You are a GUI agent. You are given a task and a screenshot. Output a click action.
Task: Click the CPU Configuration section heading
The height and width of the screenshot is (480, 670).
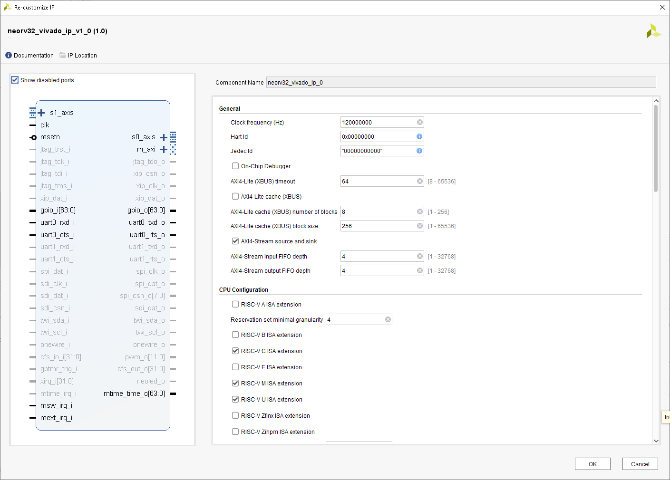click(243, 289)
